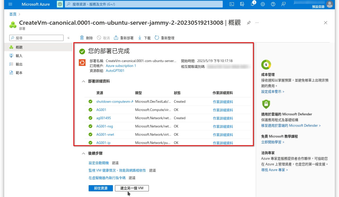
Task: Open the Azure subscription 1 link
Action: [x=121, y=66]
